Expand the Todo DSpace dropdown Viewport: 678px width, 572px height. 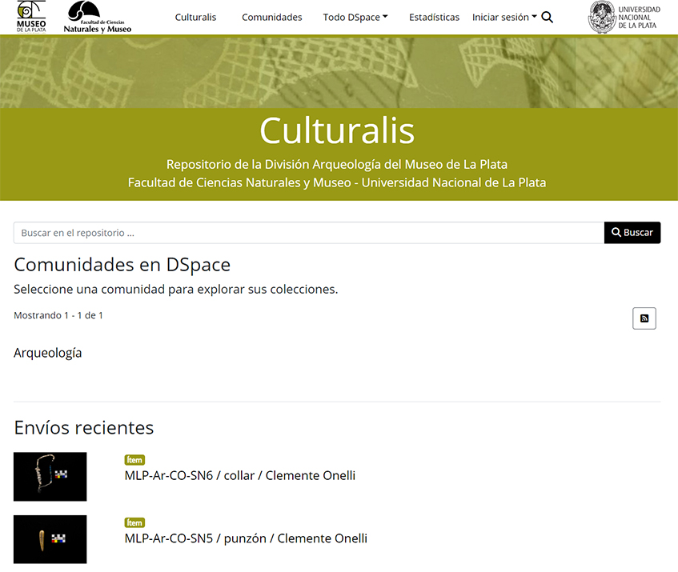tap(355, 18)
